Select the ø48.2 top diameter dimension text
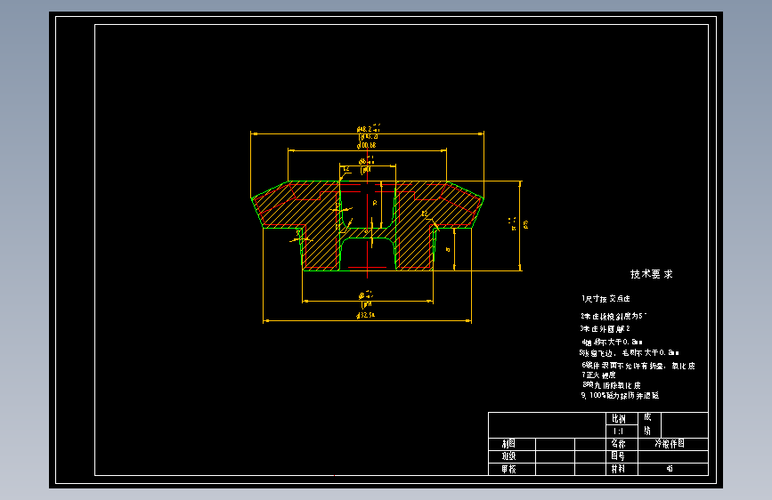The height and width of the screenshot is (500, 772). pos(369,129)
